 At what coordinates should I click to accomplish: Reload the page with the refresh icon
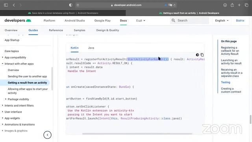coord(174,5)
